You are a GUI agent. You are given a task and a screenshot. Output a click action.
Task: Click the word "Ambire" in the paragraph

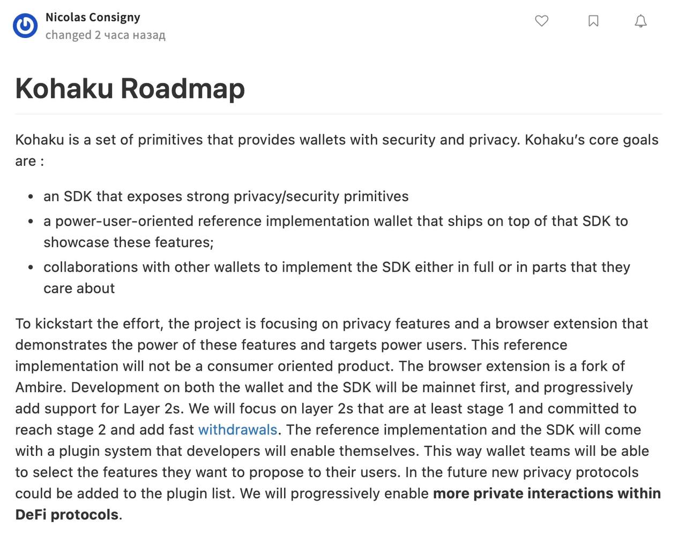click(x=41, y=387)
